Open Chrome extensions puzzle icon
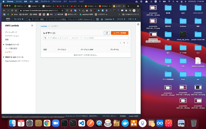The image size is (206, 129). tap(126, 10)
